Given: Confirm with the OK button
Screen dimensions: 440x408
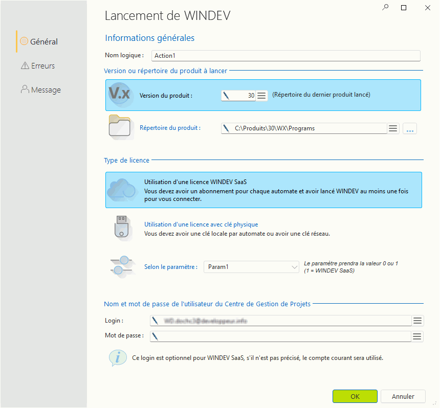Looking at the screenshot, I should pyautogui.click(x=355, y=396).
